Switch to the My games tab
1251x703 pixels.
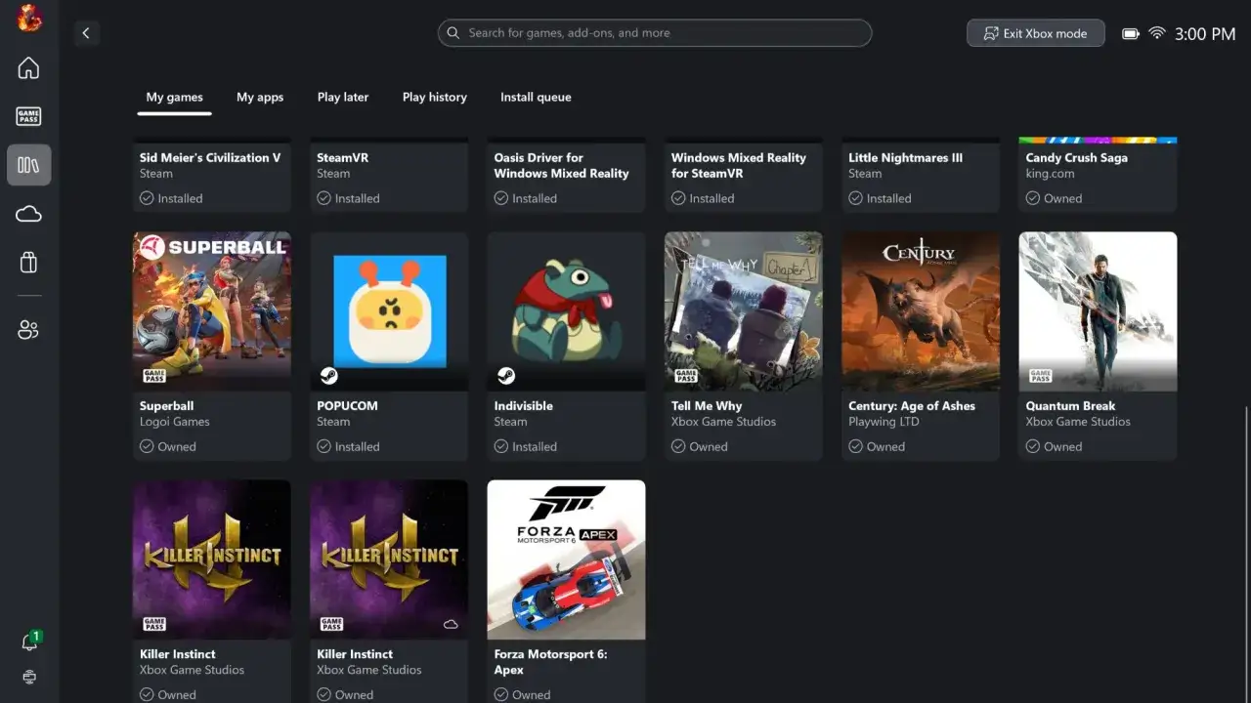tap(175, 98)
